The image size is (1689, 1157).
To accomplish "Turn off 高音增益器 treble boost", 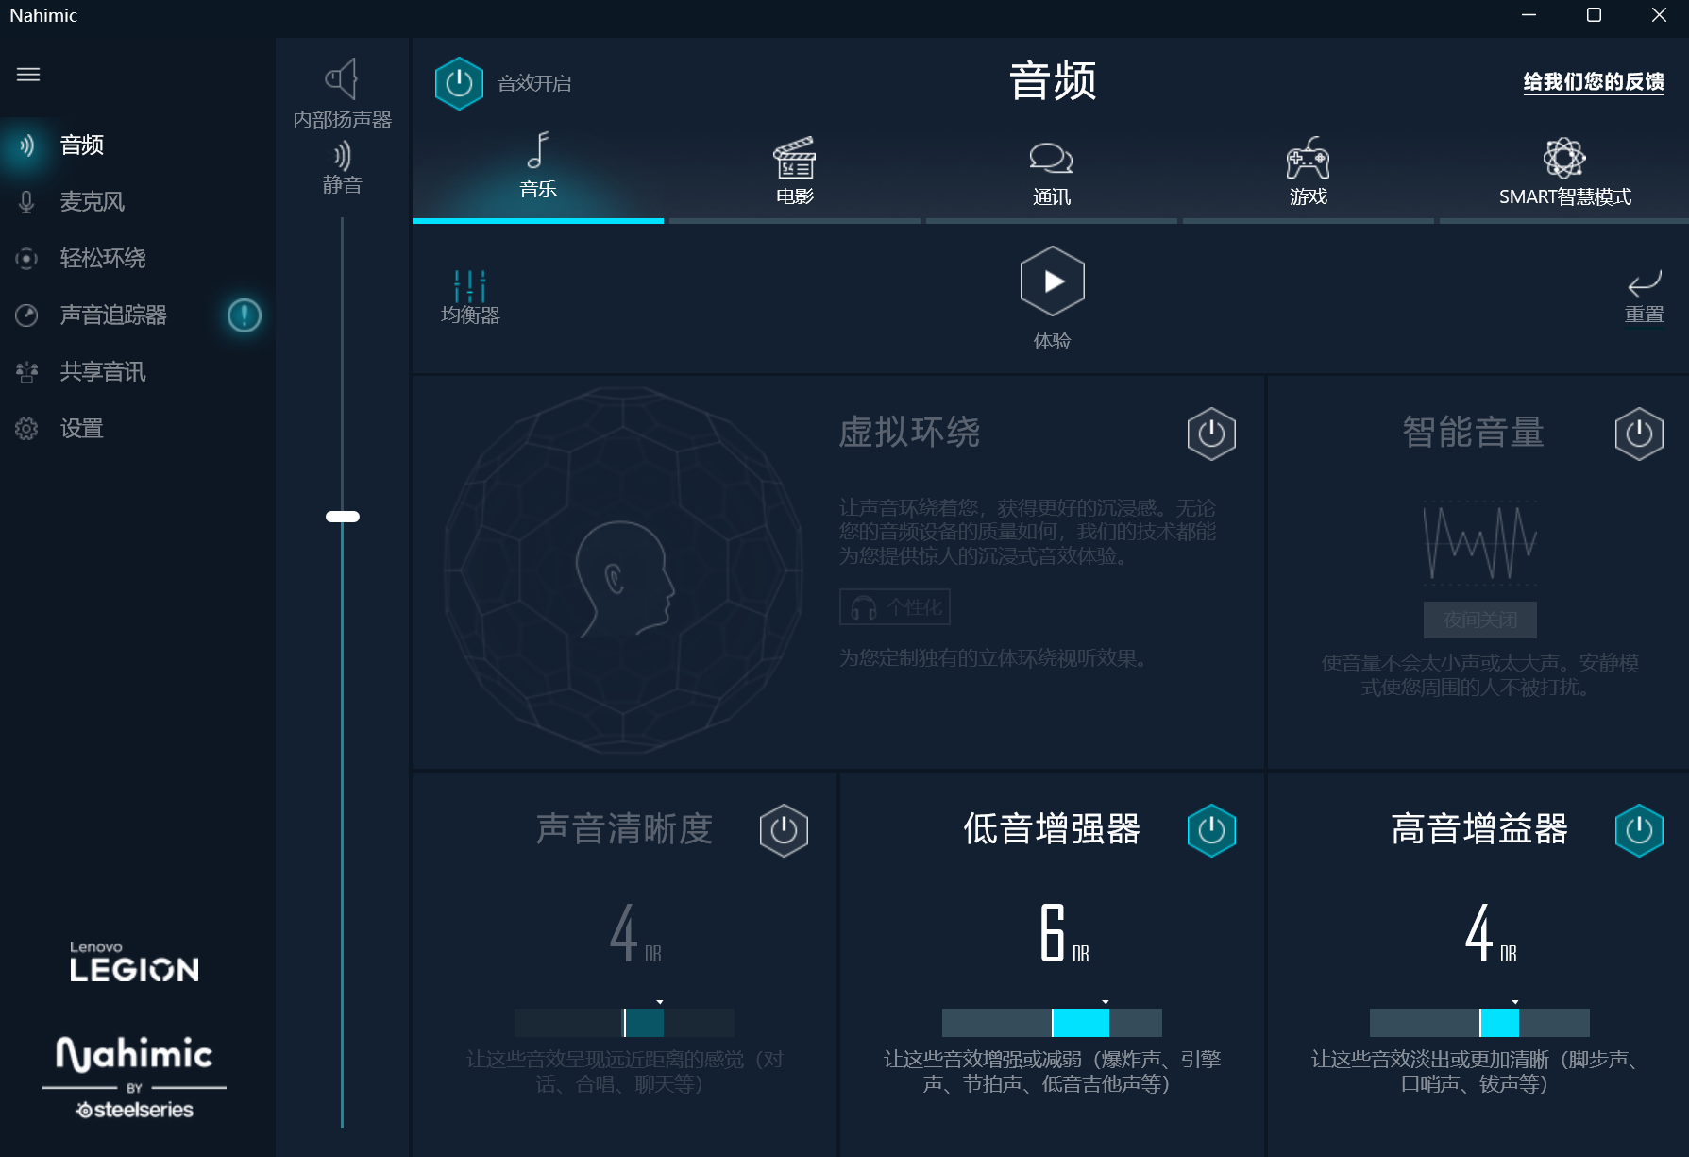I will (x=1639, y=830).
